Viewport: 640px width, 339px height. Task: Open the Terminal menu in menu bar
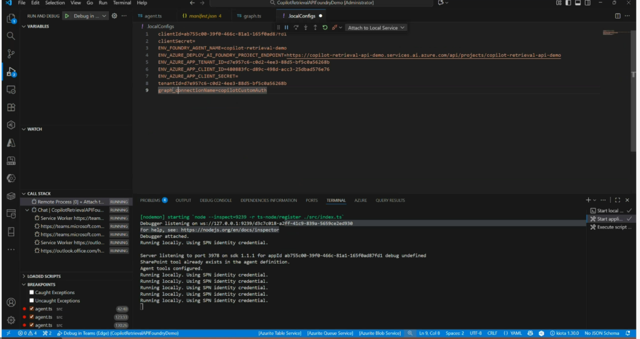coord(122,3)
